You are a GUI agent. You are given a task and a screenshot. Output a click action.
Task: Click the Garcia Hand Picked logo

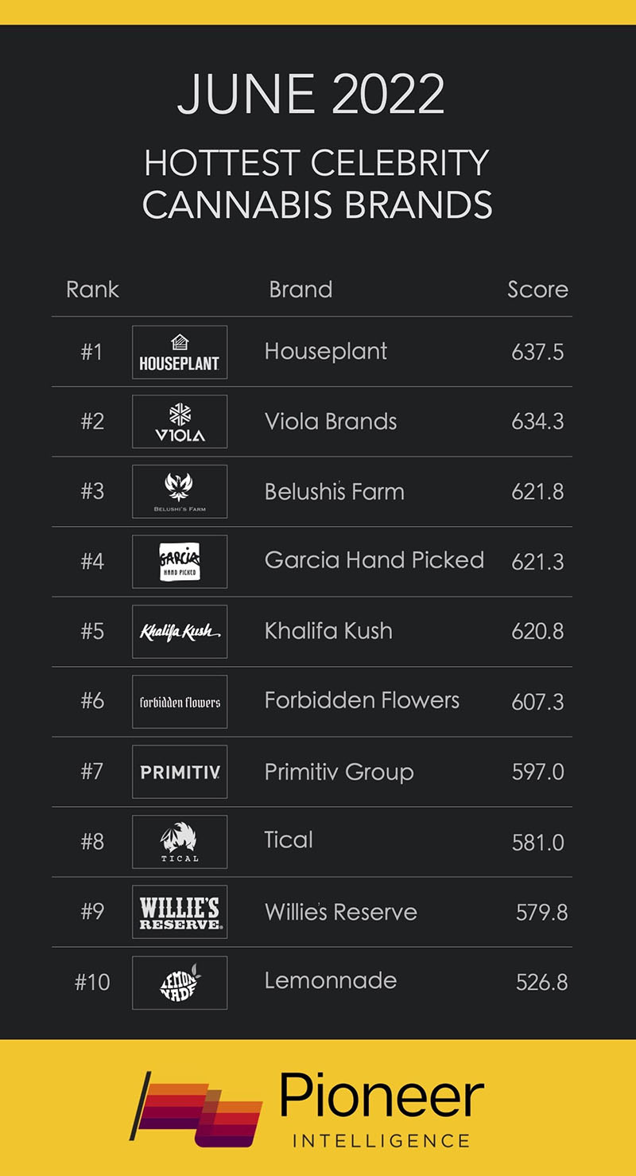[x=180, y=562]
